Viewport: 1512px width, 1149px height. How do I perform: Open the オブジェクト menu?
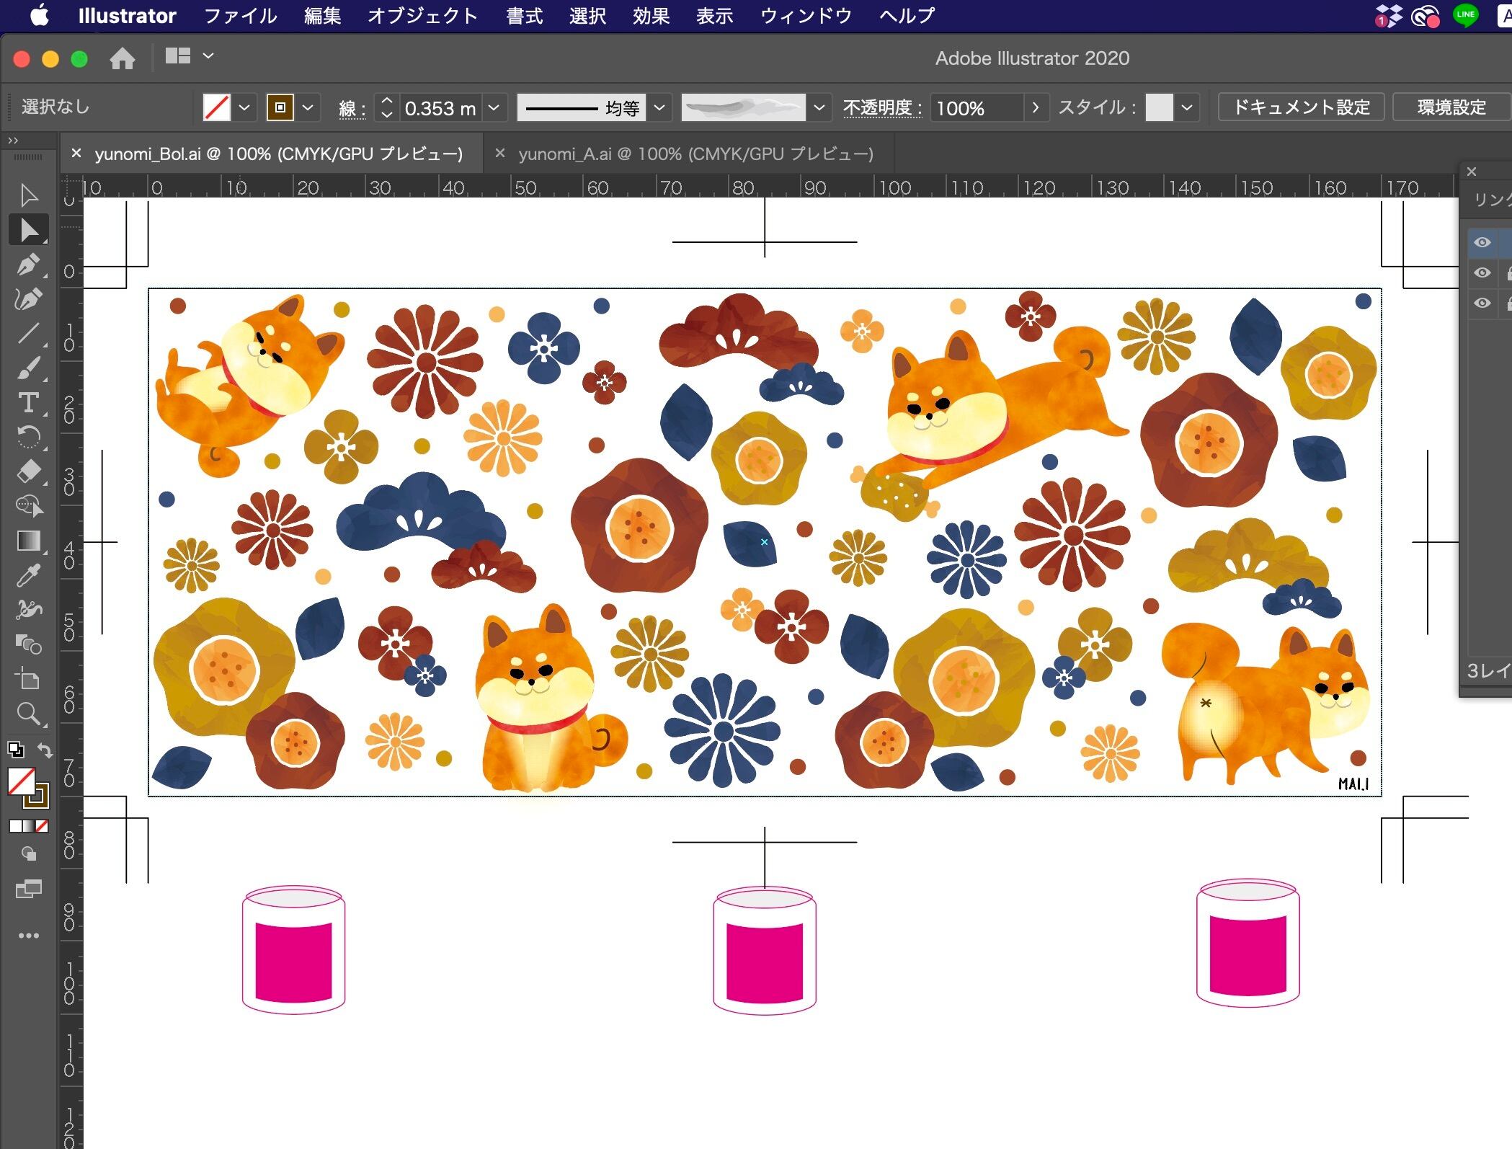[422, 16]
